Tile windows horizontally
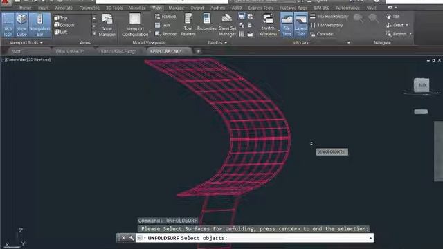 329,17
